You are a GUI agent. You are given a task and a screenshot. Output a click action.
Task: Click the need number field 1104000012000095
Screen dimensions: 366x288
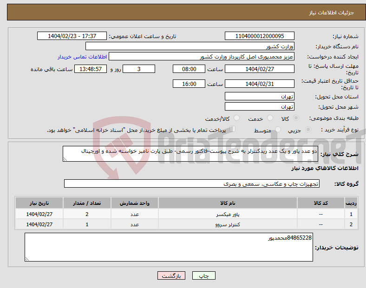260,36
